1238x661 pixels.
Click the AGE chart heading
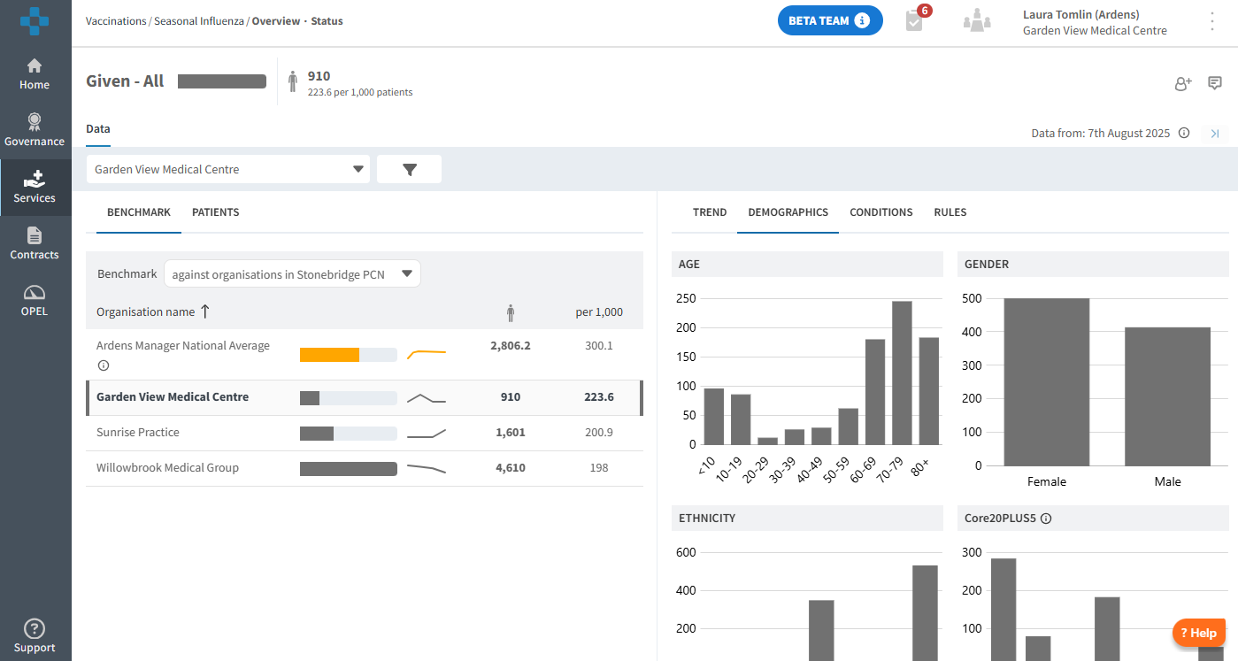(689, 265)
